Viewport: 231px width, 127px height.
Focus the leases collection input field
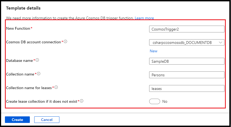click(x=187, y=88)
